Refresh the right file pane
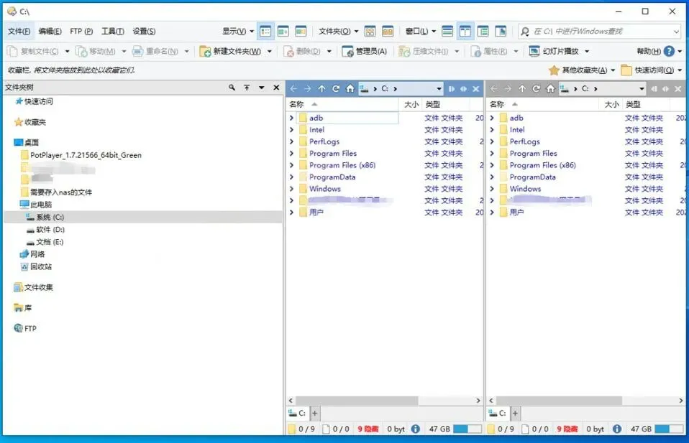Image resolution: width=689 pixels, height=443 pixels. (536, 88)
